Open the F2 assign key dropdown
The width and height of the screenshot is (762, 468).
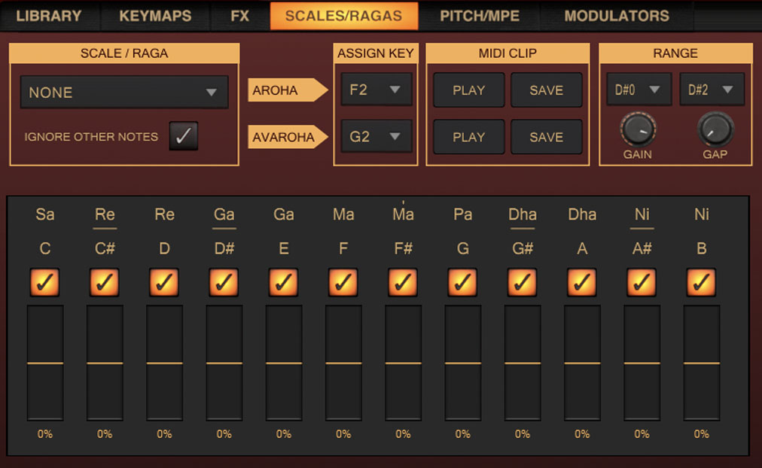click(x=376, y=90)
